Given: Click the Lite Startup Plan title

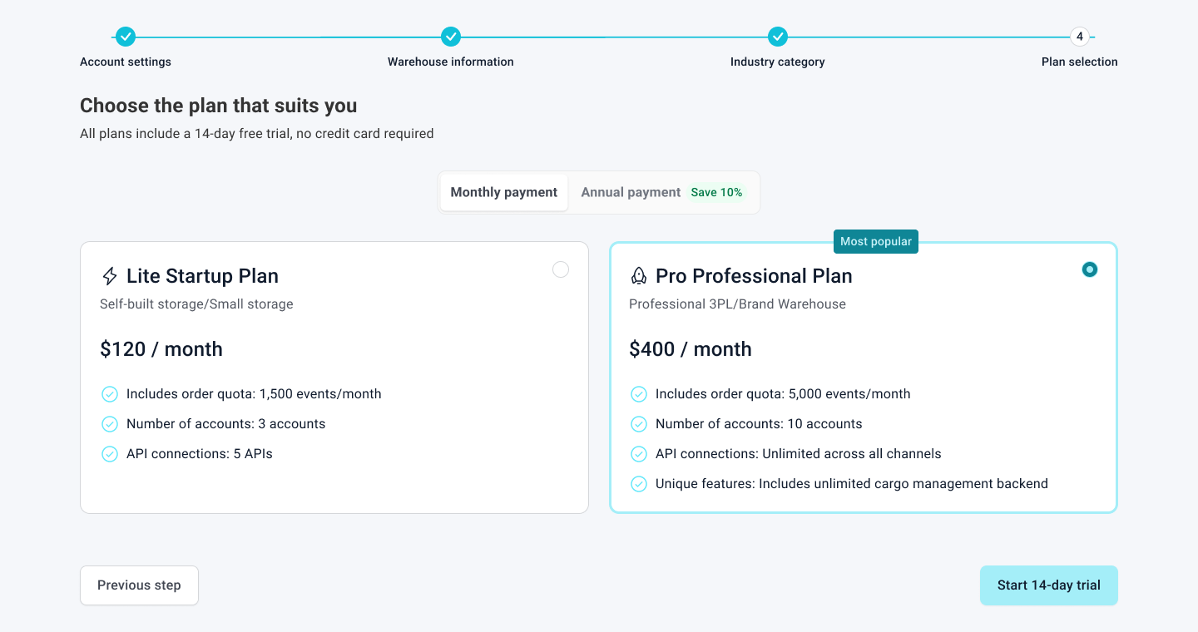Looking at the screenshot, I should pyautogui.click(x=202, y=276).
